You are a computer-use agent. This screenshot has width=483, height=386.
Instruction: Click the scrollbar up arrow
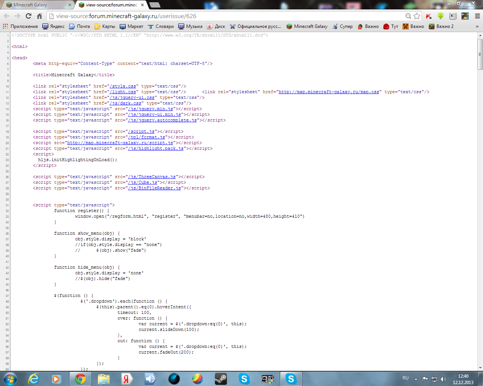point(480,35)
